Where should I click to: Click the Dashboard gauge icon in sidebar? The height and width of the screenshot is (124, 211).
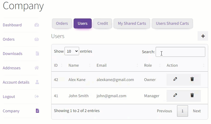pyautogui.click(x=37, y=25)
